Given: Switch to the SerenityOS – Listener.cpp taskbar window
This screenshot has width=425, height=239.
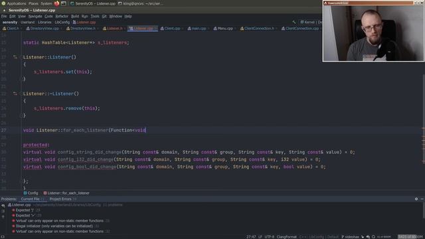Looking at the screenshot, I should coord(93,3).
